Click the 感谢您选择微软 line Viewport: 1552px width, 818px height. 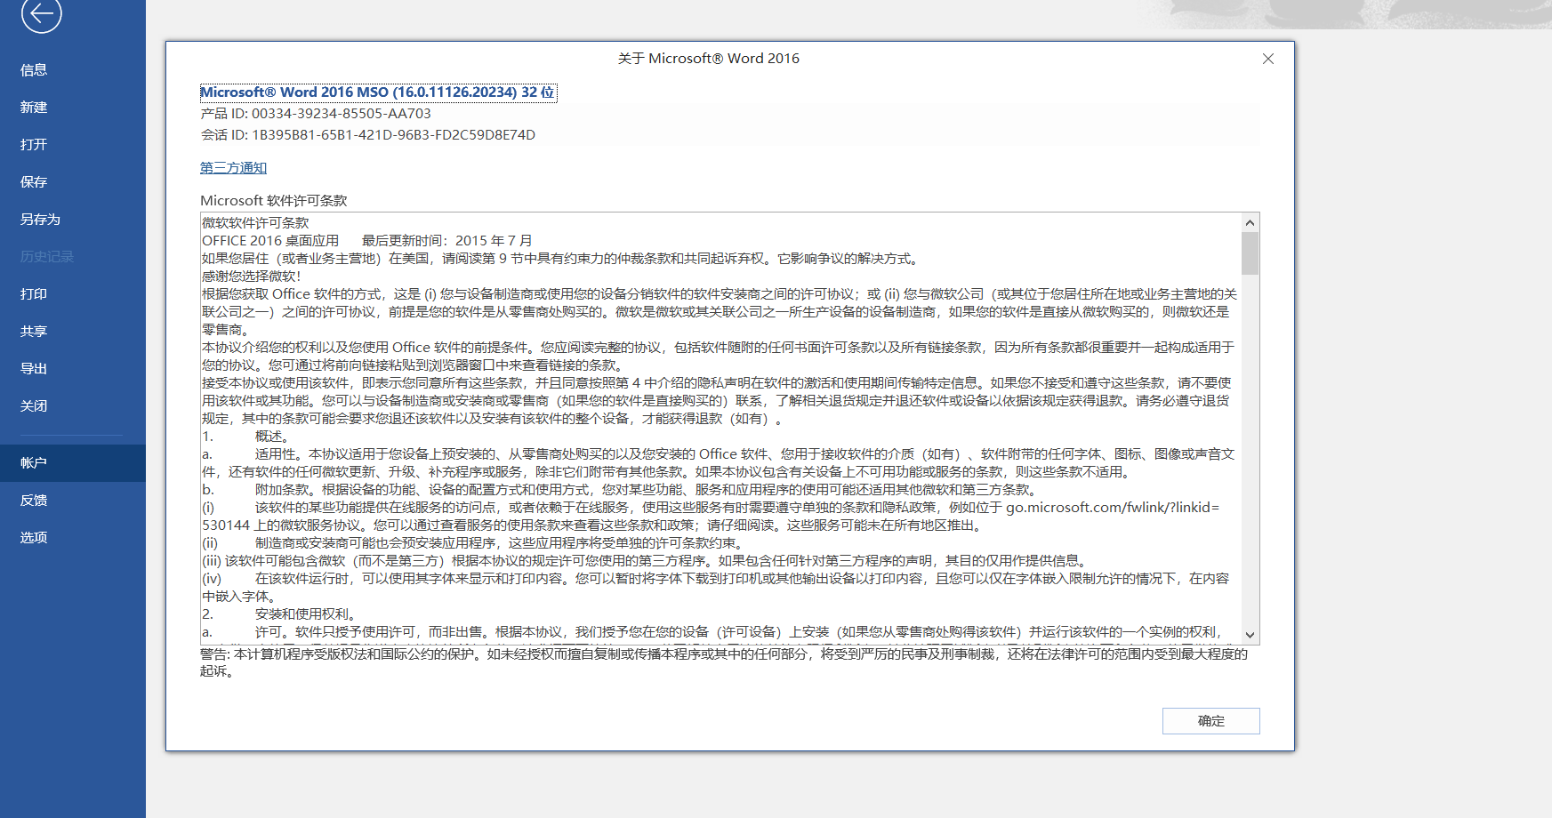coord(252,277)
